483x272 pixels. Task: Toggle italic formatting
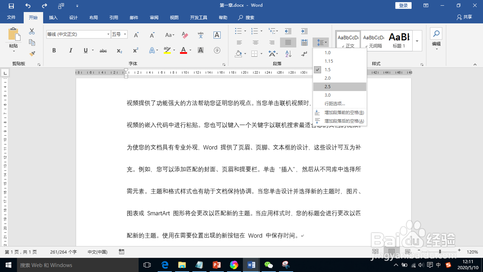[70, 51]
